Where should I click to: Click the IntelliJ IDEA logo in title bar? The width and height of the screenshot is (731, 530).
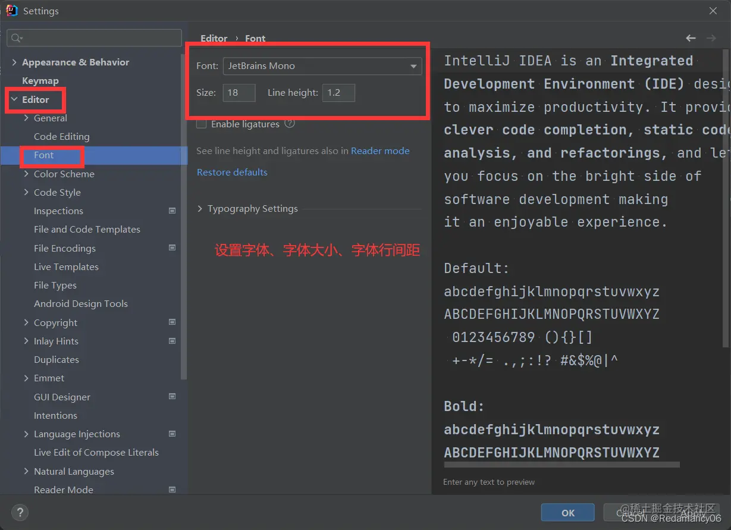[11, 11]
